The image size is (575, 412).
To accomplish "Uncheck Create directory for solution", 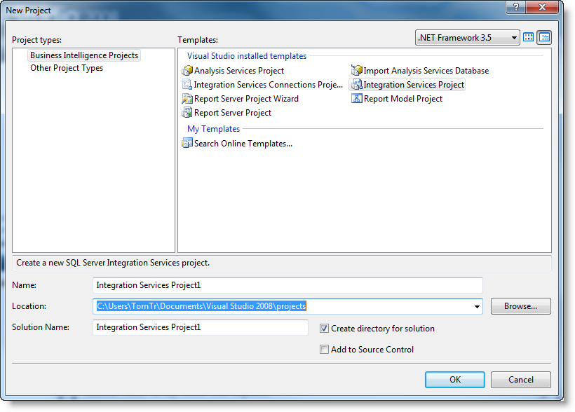I will pyautogui.click(x=324, y=329).
